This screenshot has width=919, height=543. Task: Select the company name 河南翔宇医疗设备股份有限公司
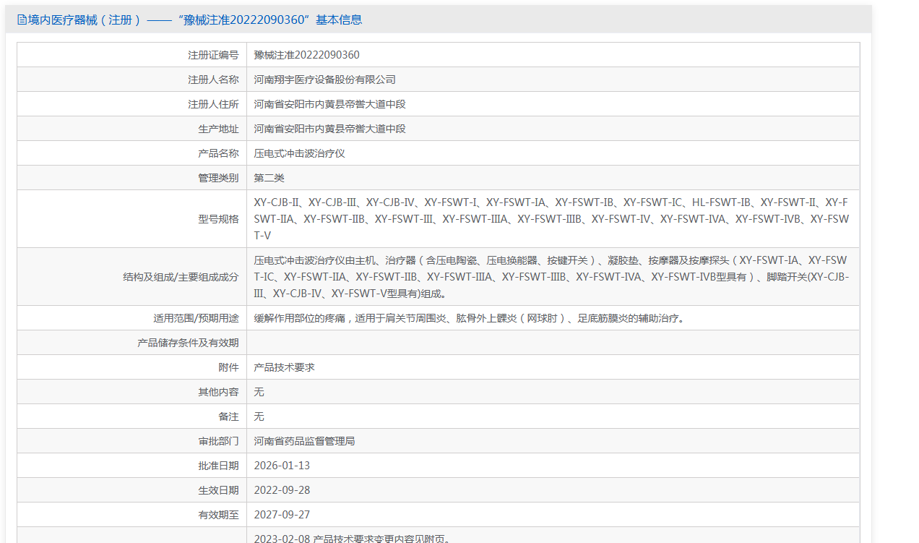[325, 80]
